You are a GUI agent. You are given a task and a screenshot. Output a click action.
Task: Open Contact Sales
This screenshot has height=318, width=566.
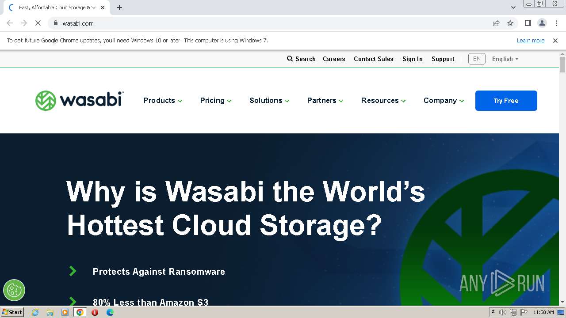pos(373,59)
